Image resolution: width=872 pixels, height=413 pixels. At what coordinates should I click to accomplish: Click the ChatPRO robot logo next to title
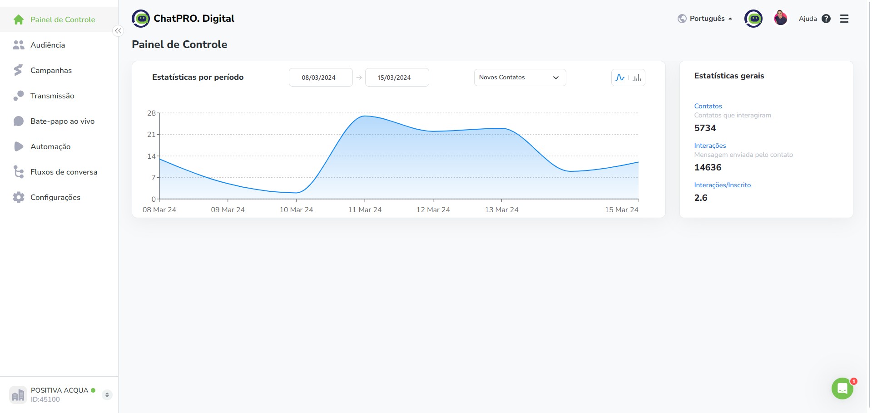point(141,19)
